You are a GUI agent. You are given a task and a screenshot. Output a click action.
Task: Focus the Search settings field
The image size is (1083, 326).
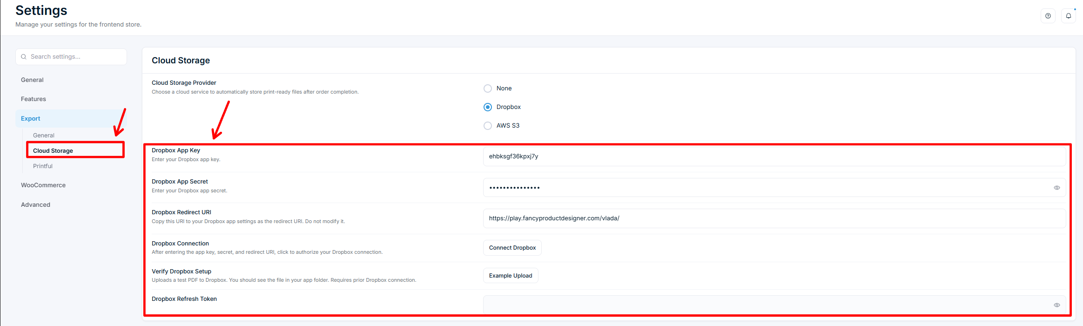coord(71,57)
